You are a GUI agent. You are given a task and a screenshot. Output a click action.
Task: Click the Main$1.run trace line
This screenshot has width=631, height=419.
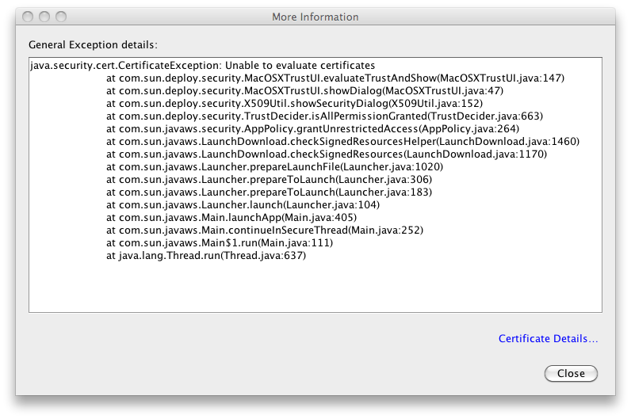click(220, 243)
